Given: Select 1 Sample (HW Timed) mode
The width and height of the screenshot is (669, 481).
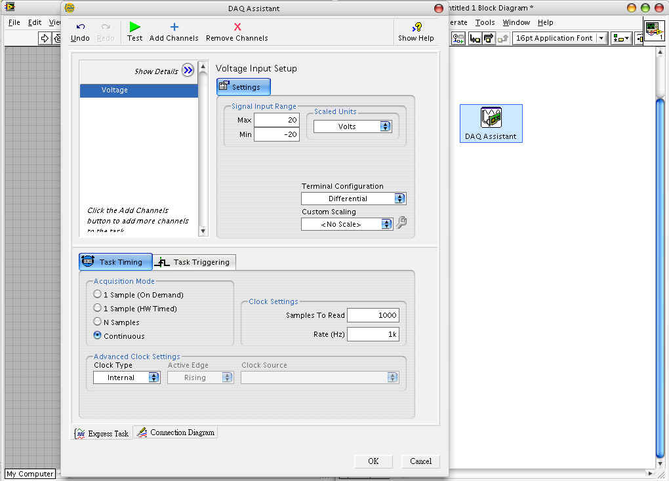Looking at the screenshot, I should point(97,307).
